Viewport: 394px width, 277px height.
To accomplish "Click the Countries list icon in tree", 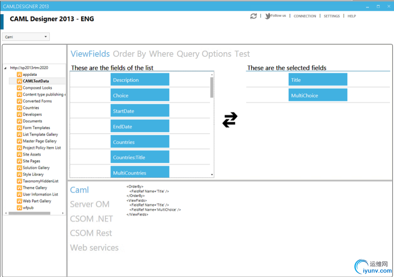I will (x=19, y=108).
